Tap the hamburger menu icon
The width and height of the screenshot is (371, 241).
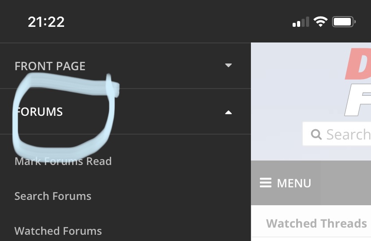click(266, 183)
